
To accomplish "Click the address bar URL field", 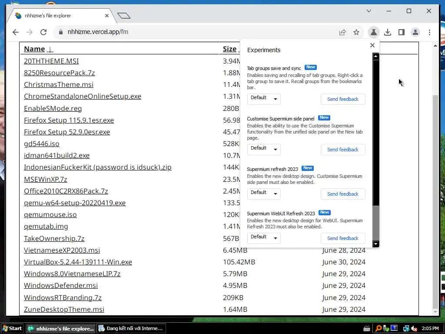I will 196,32.
